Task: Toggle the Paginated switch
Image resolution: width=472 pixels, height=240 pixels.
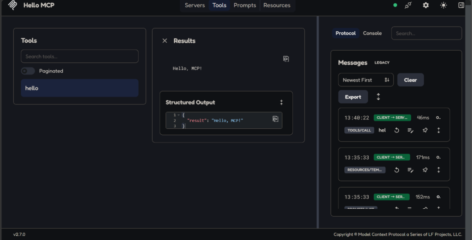Action: pos(28,71)
